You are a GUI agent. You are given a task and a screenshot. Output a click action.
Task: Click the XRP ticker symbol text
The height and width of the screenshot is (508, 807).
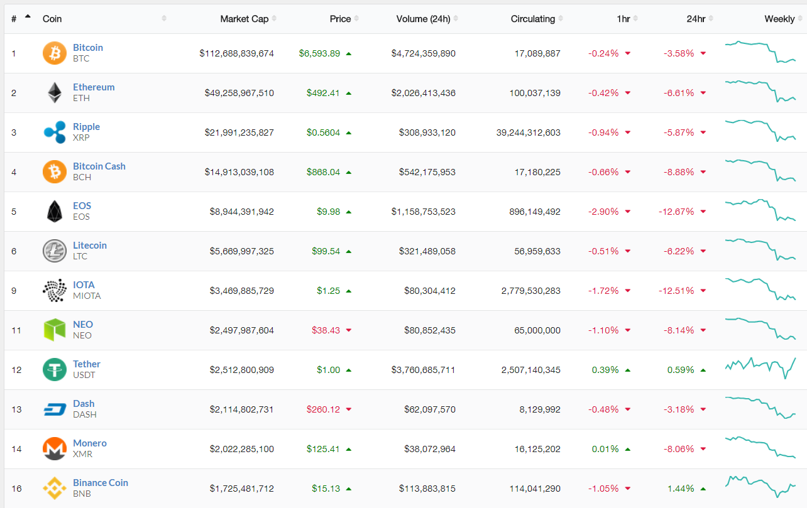tap(81, 138)
